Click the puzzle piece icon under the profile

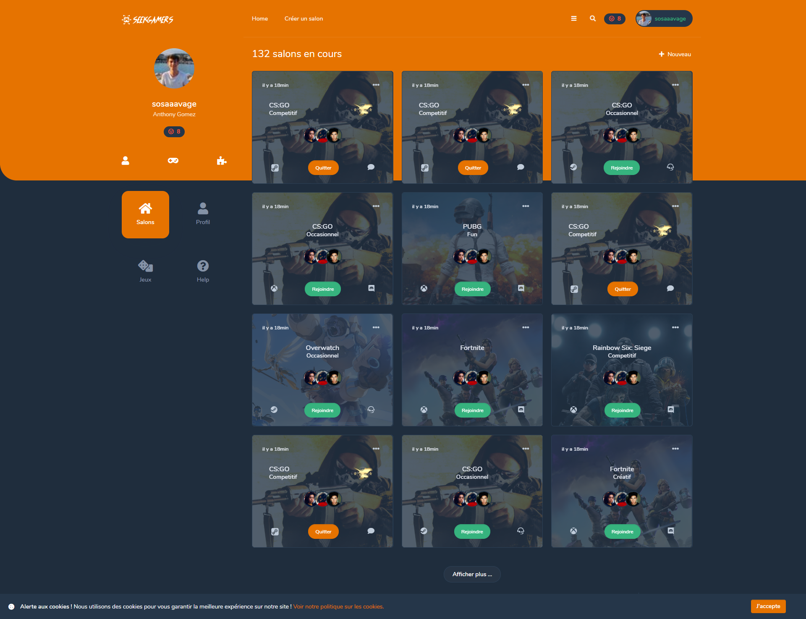[222, 161]
